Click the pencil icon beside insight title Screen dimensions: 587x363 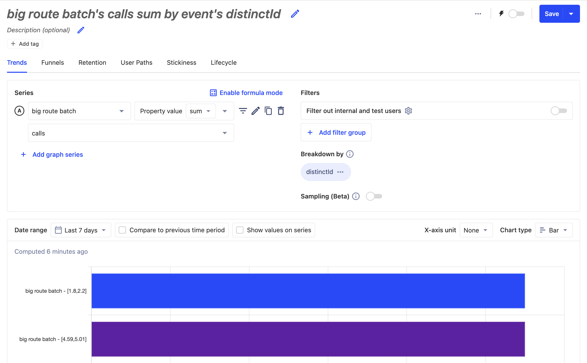[295, 14]
